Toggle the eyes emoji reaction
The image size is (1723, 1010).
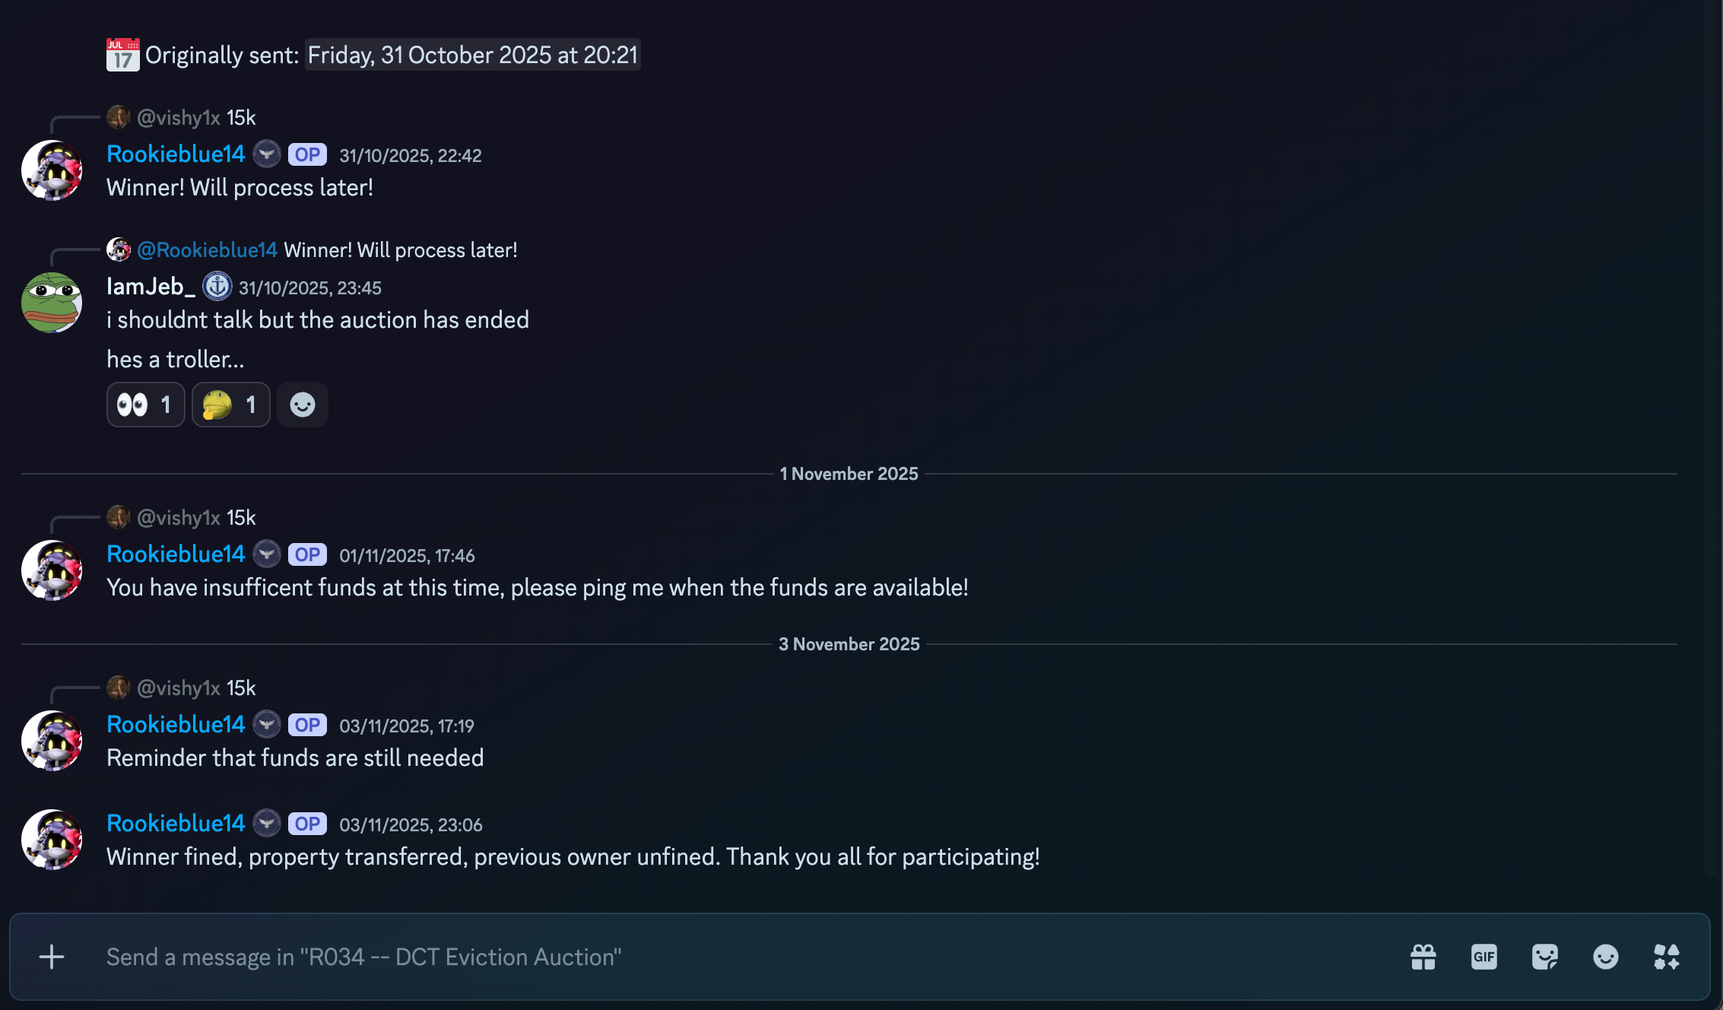[144, 405]
